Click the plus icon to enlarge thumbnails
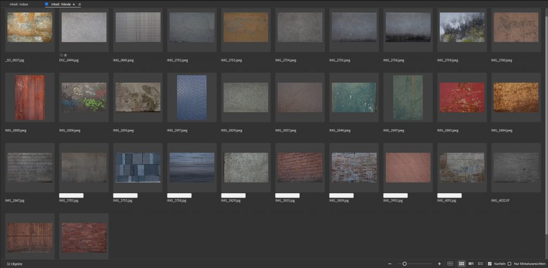 click(439, 264)
